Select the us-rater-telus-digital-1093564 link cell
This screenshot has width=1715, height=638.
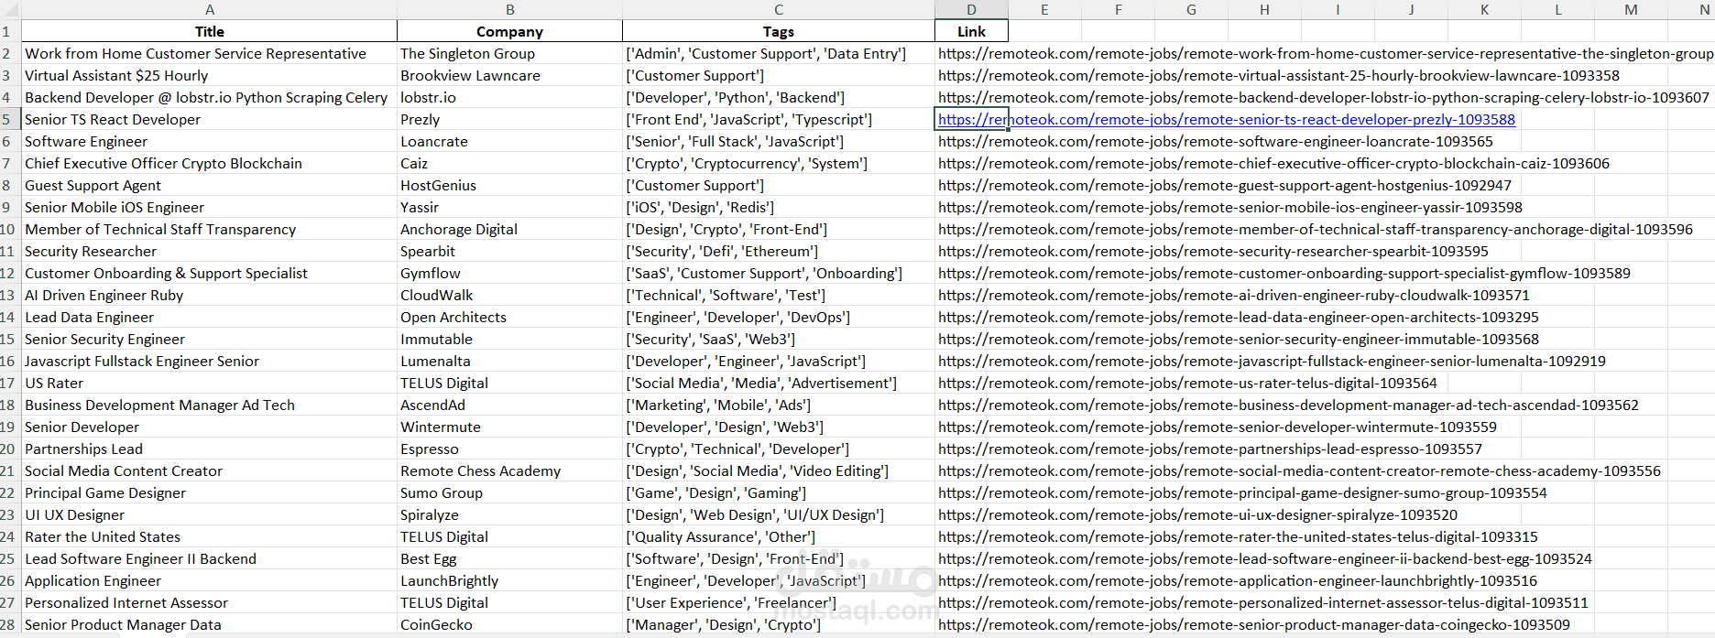pyautogui.click(x=971, y=383)
